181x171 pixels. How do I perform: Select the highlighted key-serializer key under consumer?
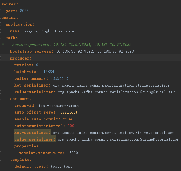(32, 133)
